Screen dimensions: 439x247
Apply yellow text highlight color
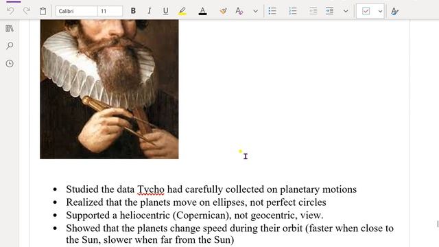182,11
